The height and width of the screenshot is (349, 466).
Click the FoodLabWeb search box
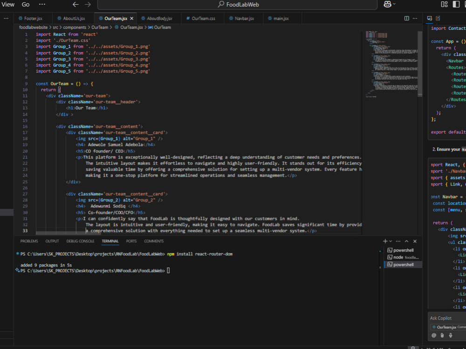coord(237,5)
